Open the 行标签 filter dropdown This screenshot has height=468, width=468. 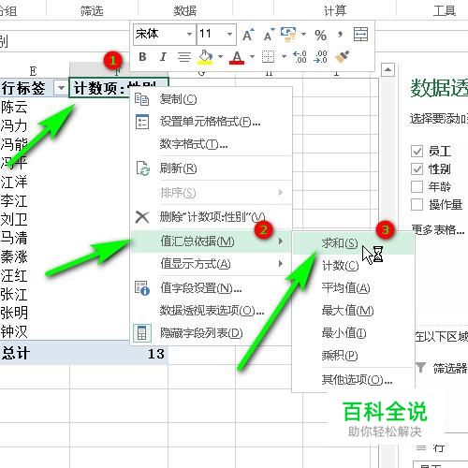click(61, 88)
